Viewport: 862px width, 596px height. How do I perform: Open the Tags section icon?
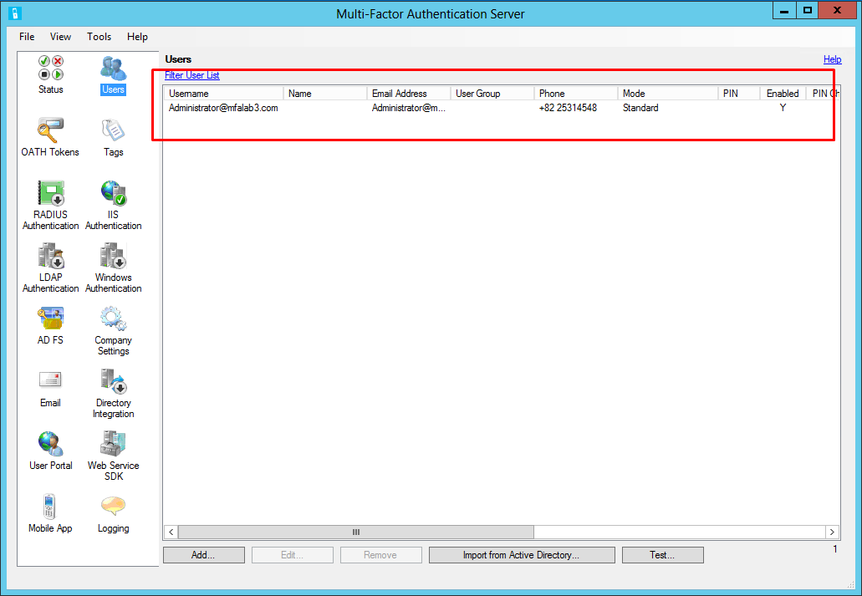[113, 137]
